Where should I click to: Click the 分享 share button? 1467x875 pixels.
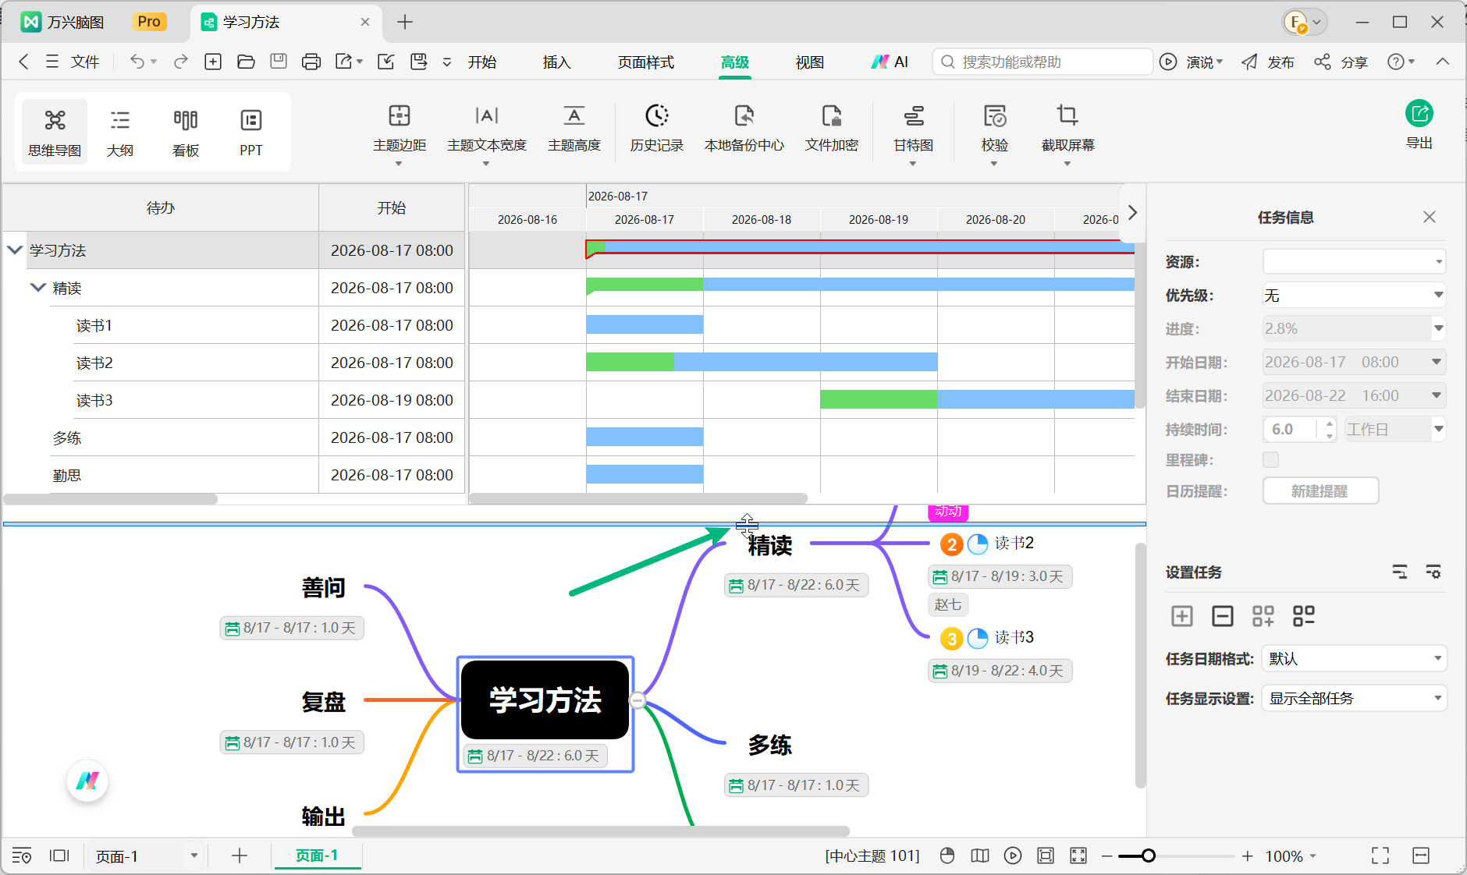pos(1341,62)
